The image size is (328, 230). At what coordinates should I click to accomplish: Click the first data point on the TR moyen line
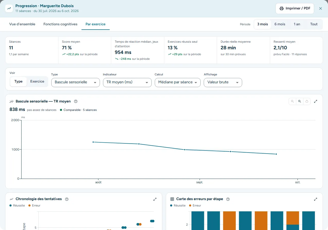tap(93, 142)
